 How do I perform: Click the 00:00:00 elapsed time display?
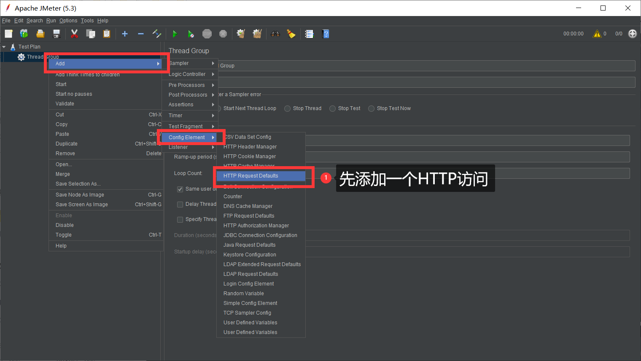[574, 34]
